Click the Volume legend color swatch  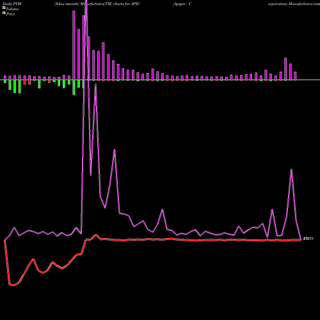coord(4,8)
